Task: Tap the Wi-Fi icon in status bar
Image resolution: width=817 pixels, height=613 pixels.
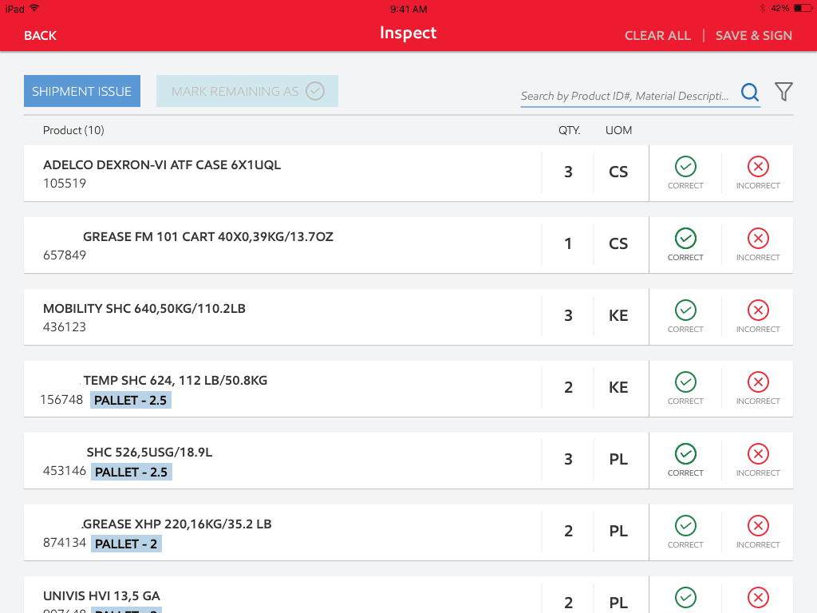Action: [x=34, y=8]
